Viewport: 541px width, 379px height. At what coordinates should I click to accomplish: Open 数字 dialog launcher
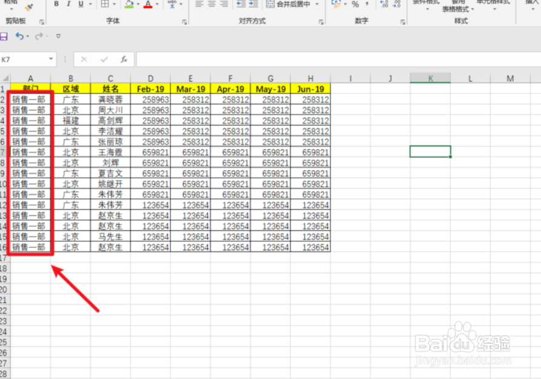click(x=403, y=22)
